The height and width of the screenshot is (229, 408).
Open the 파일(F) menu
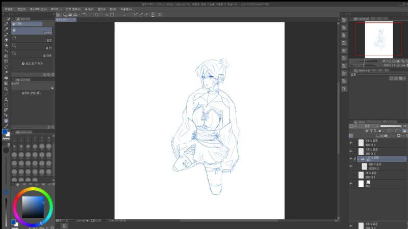pyautogui.click(x=9, y=9)
